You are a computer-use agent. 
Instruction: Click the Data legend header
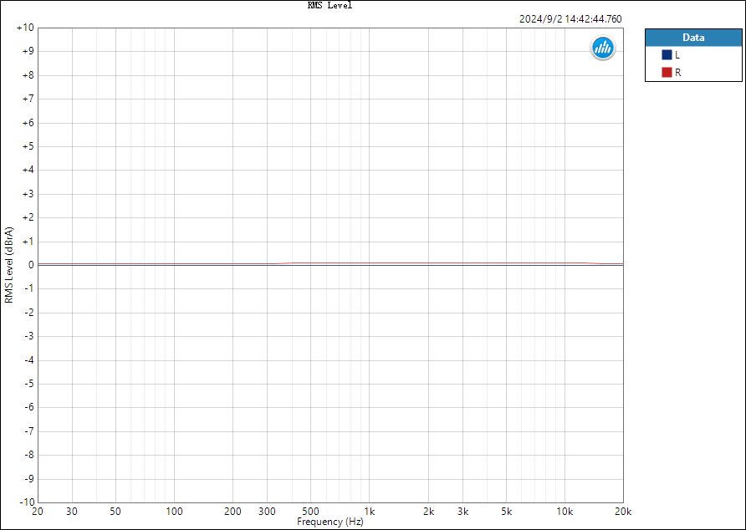(693, 38)
